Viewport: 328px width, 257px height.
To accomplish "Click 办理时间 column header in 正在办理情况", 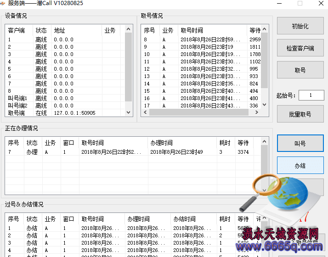I will (x=182, y=143).
